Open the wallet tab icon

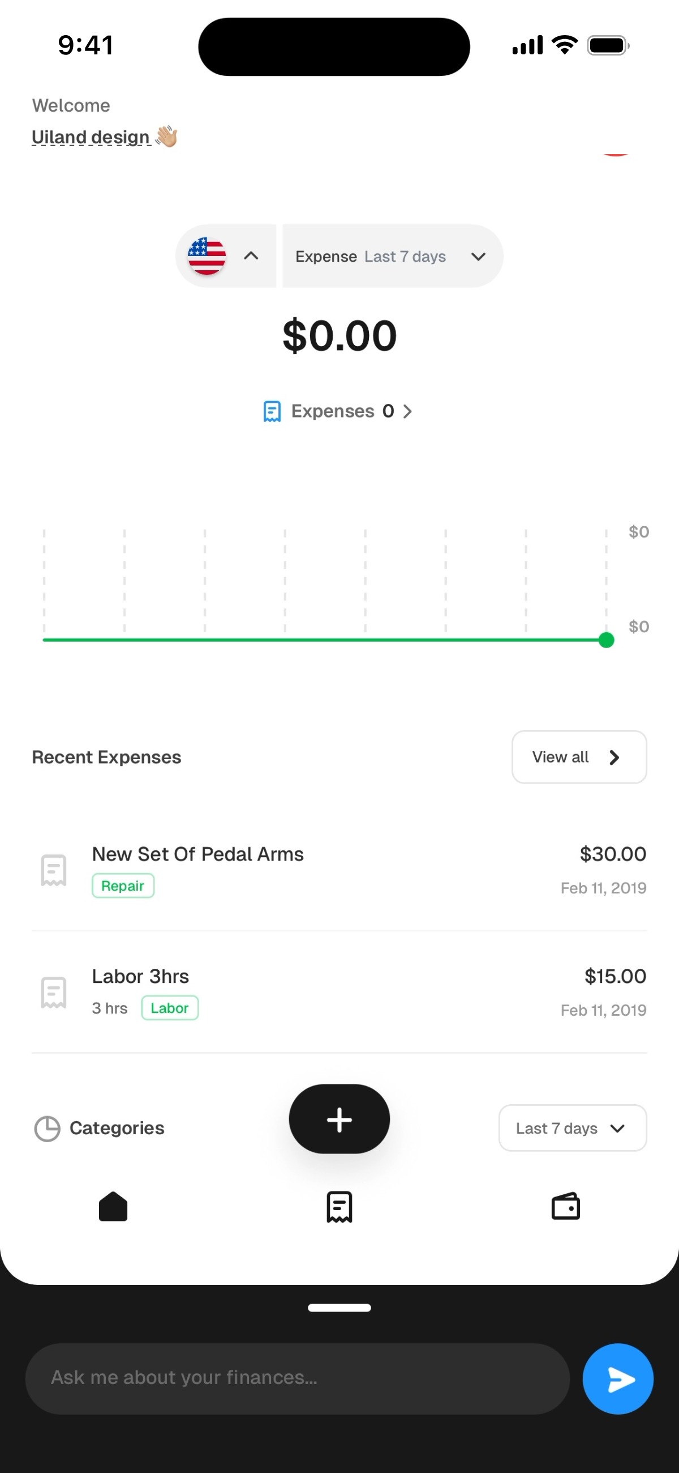[565, 1206]
